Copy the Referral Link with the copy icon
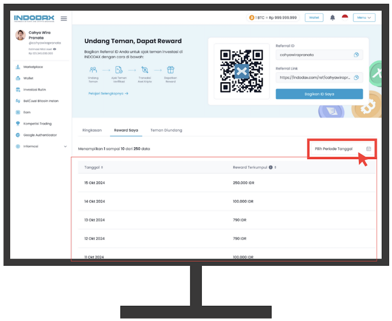The image size is (392, 321). point(356,77)
